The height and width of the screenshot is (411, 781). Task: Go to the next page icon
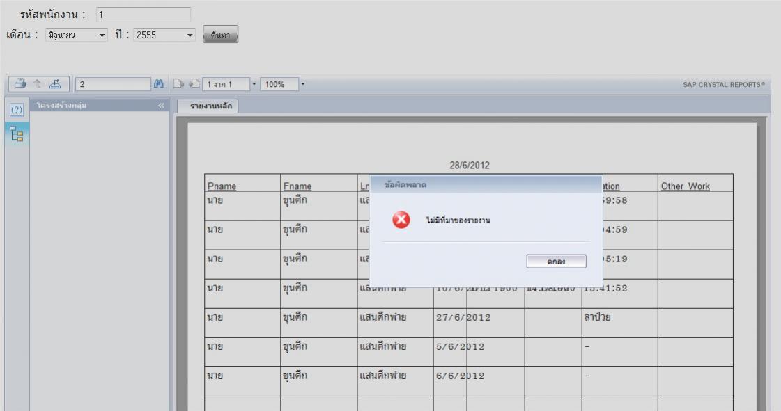[179, 84]
